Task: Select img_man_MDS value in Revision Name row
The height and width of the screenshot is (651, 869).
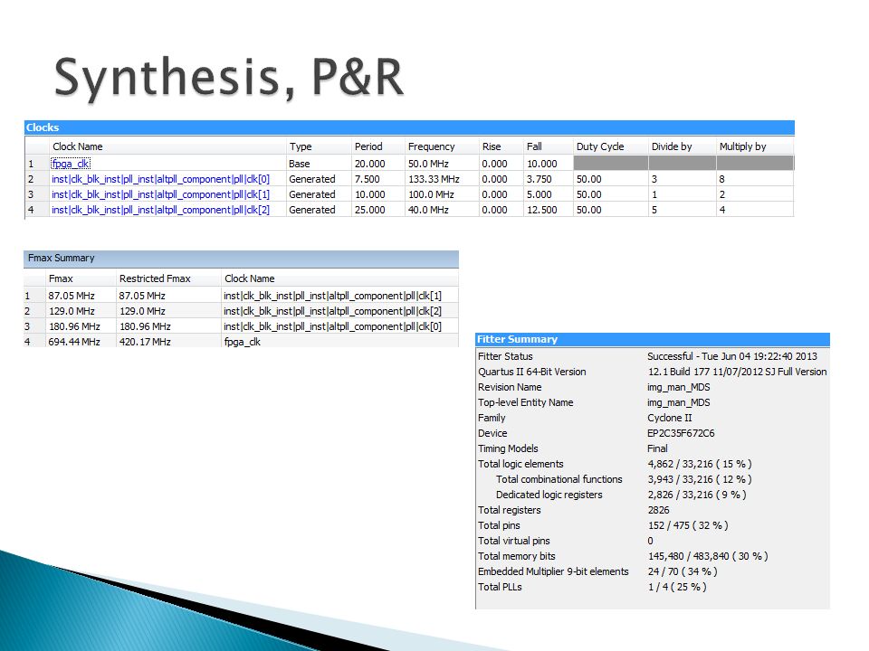Action: tap(678, 388)
